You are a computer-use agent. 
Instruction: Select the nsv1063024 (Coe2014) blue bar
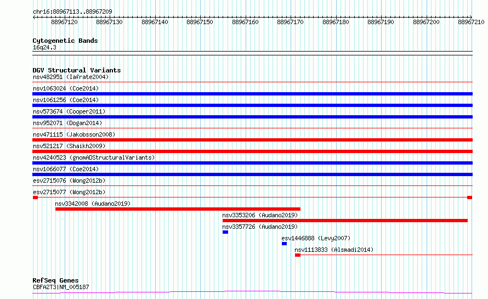(252, 94)
